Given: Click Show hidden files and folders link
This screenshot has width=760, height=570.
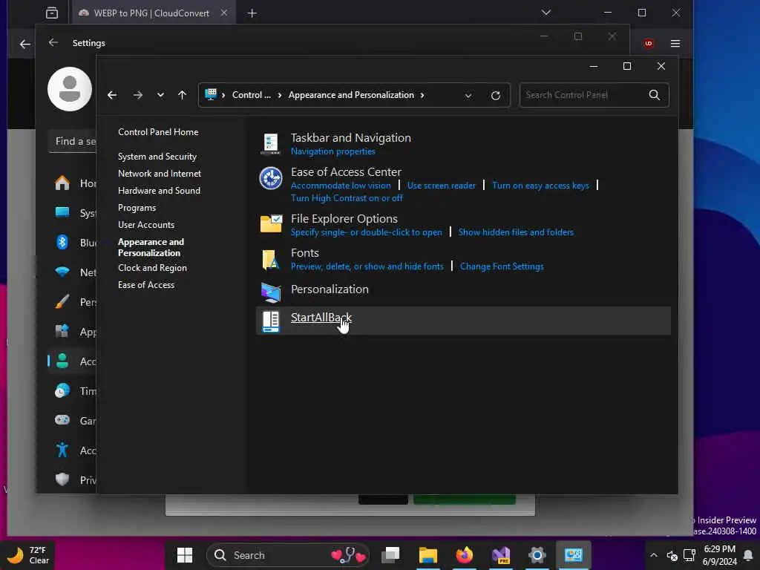Looking at the screenshot, I should tap(516, 232).
